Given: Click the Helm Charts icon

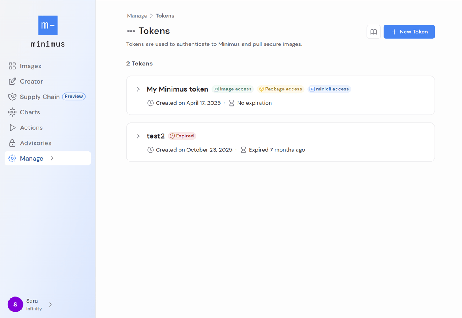Looking at the screenshot, I should pos(12,112).
